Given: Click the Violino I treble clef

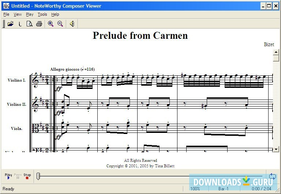Looking at the screenshot, I should coord(35,80).
